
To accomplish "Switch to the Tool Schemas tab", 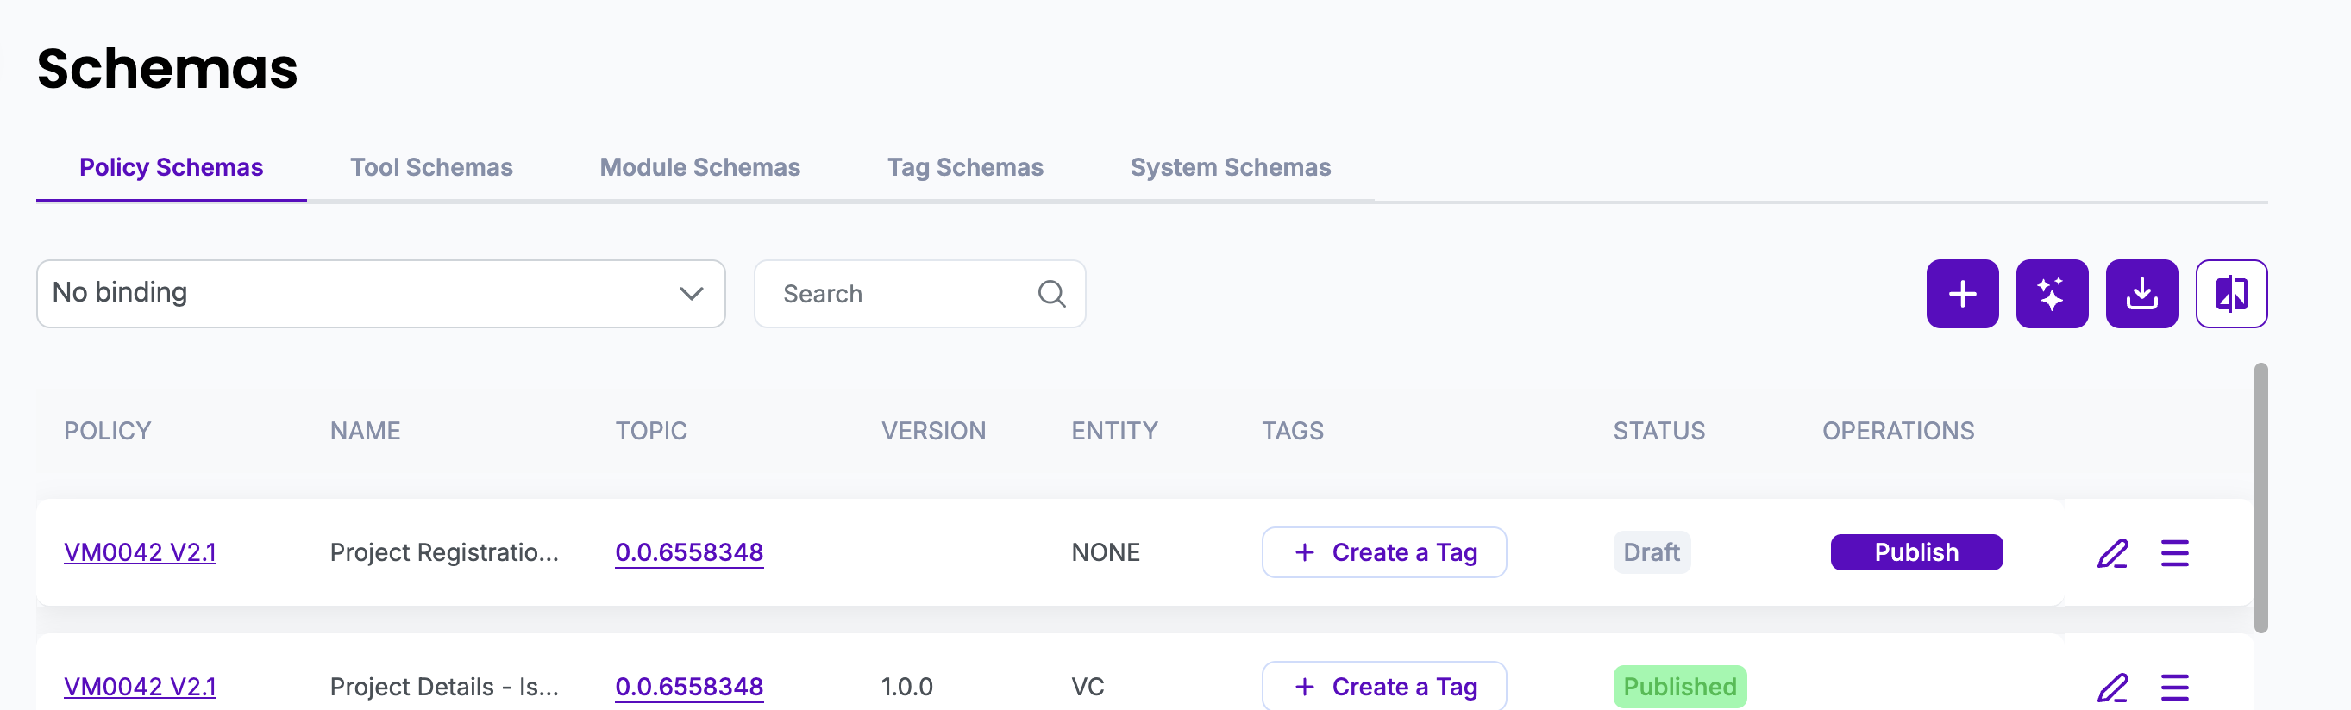I will point(430,168).
